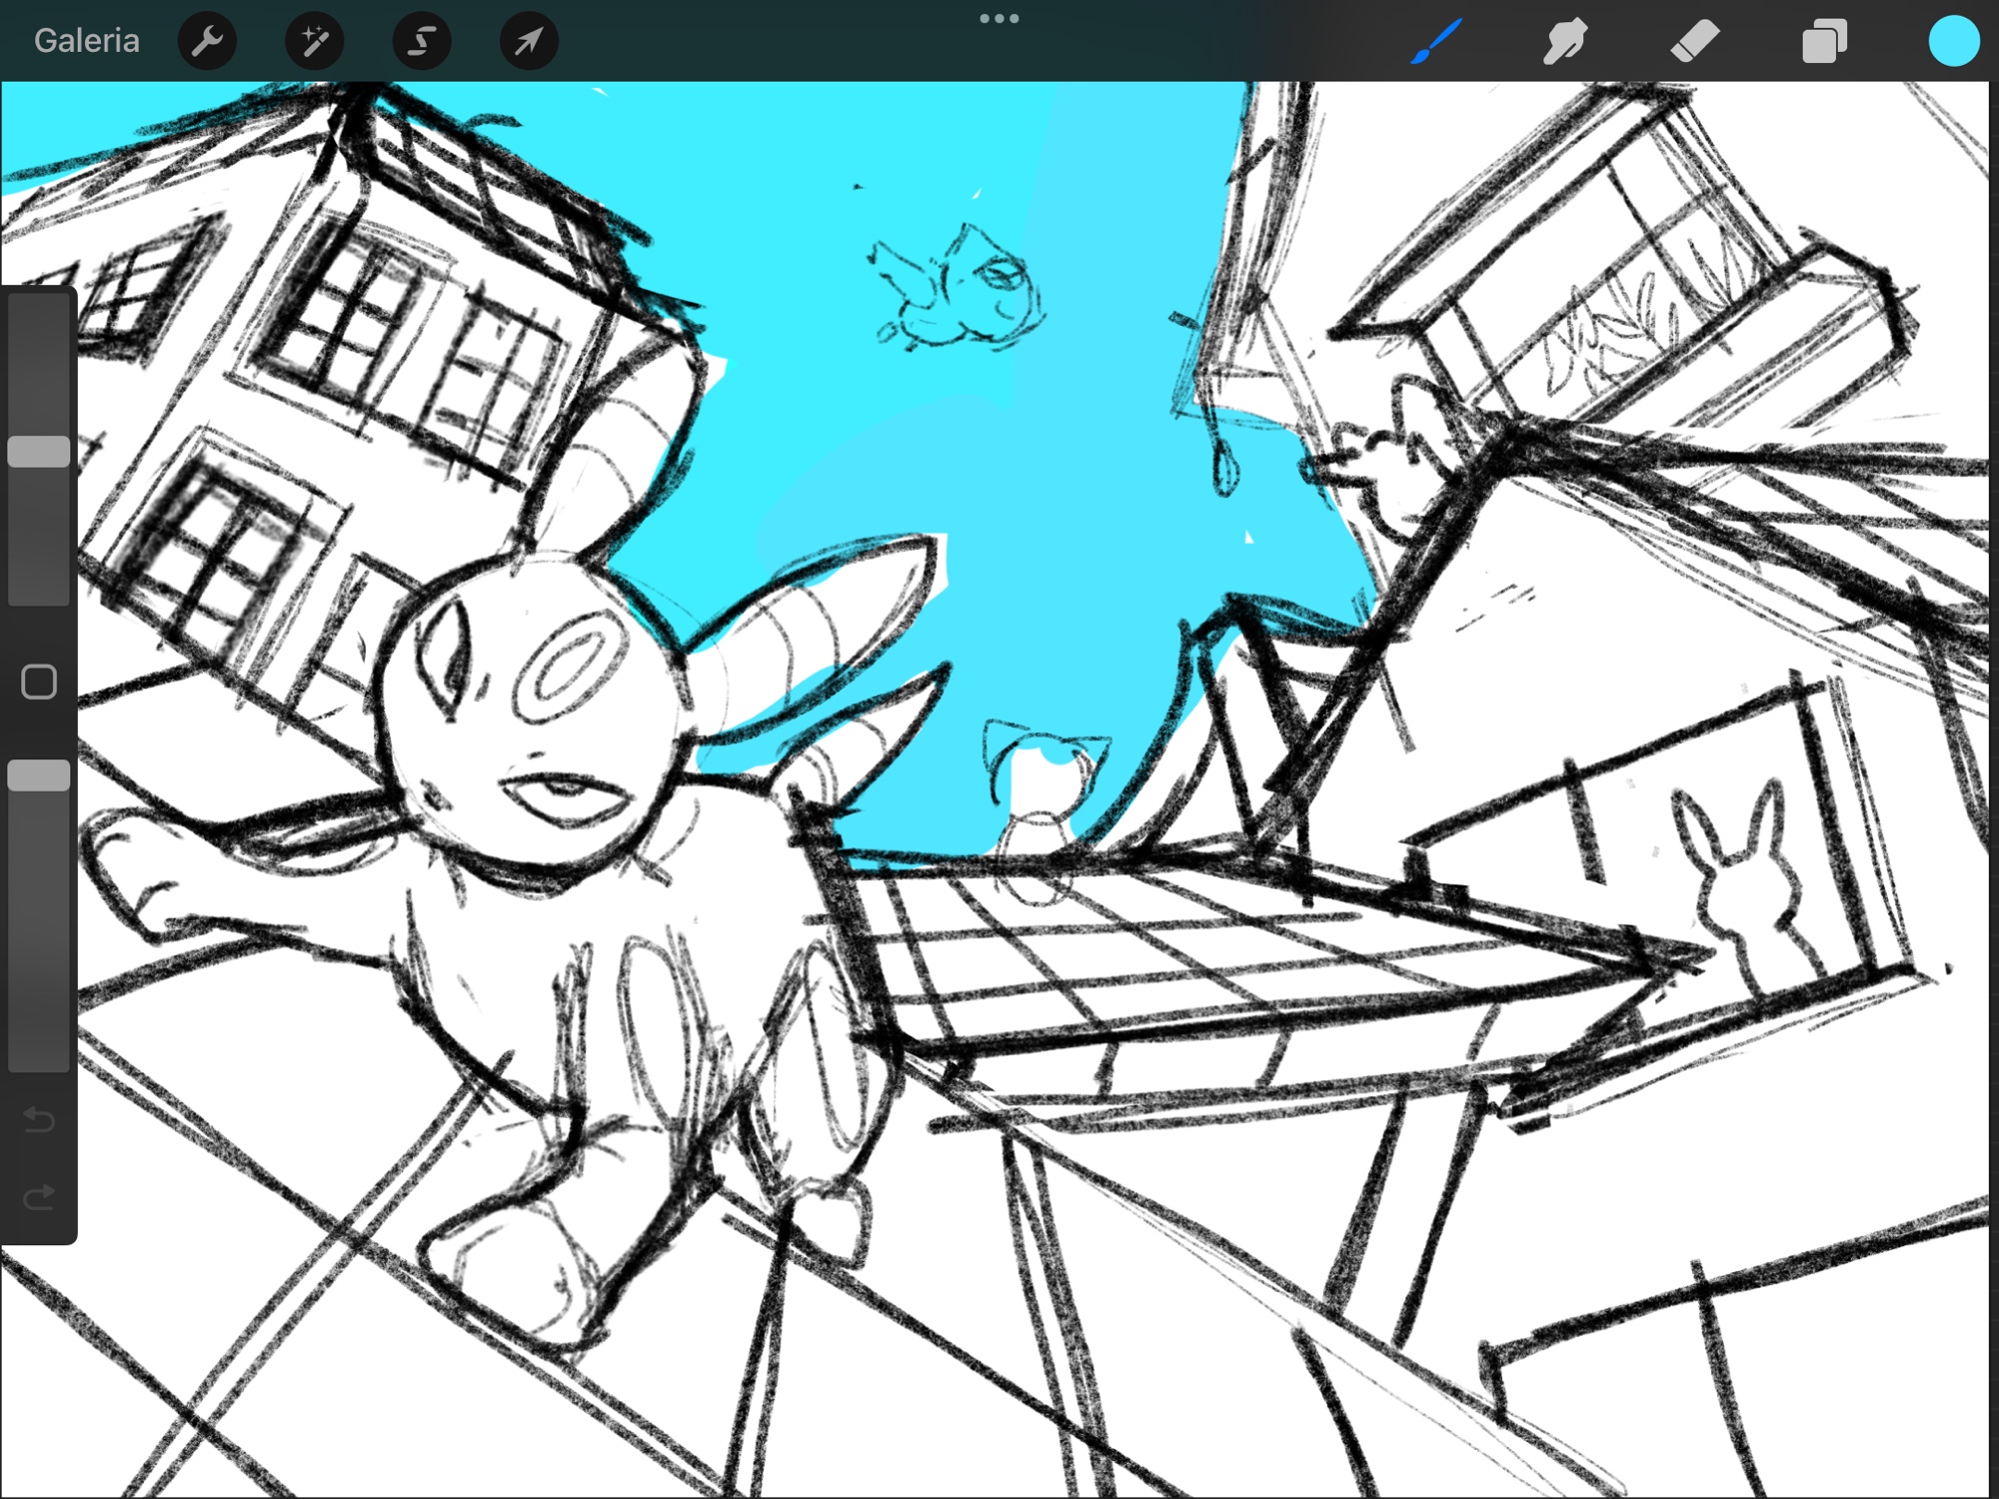1999x1499 pixels.
Task: Redo the last undone action
Action: (x=39, y=1196)
